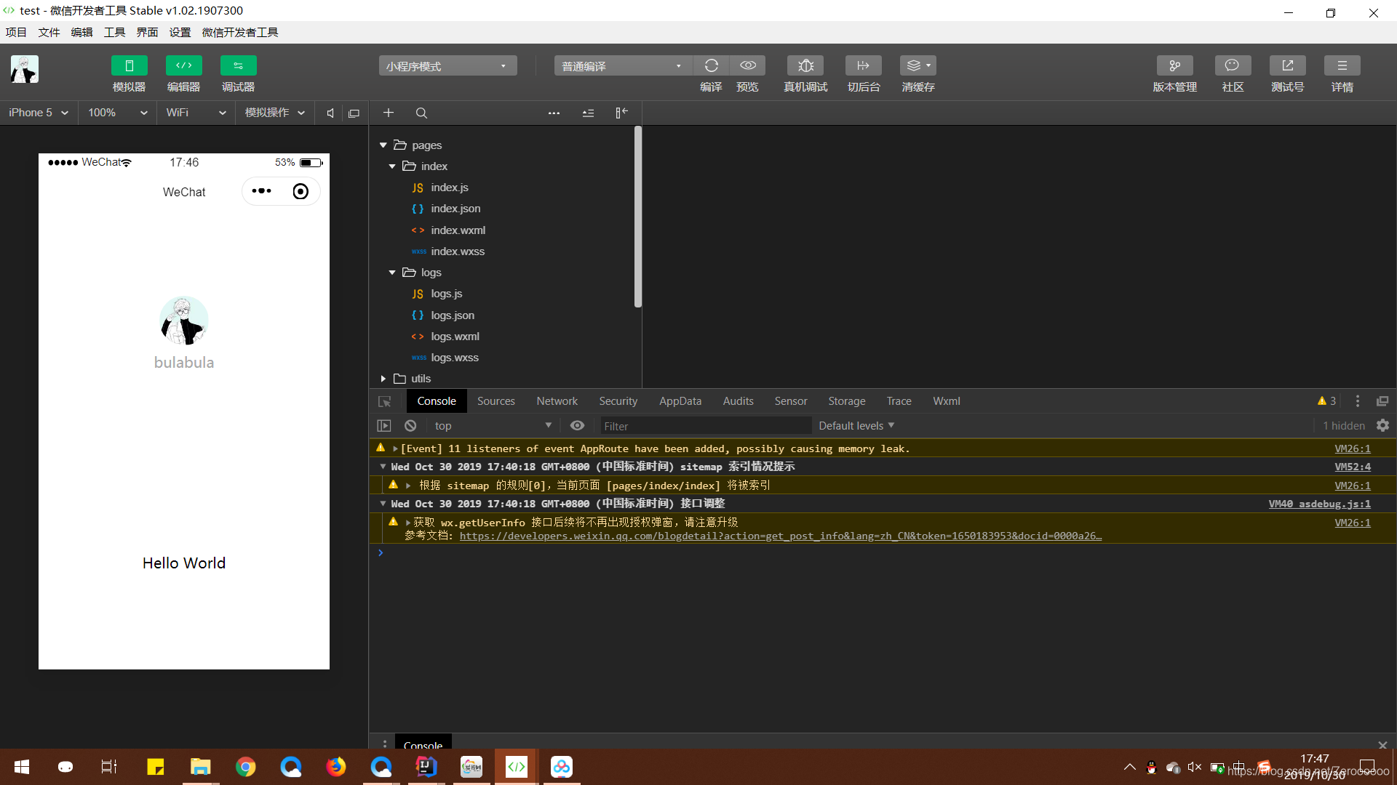Click the real-device debug (真机调试) icon
The image size is (1397, 785).
point(805,66)
